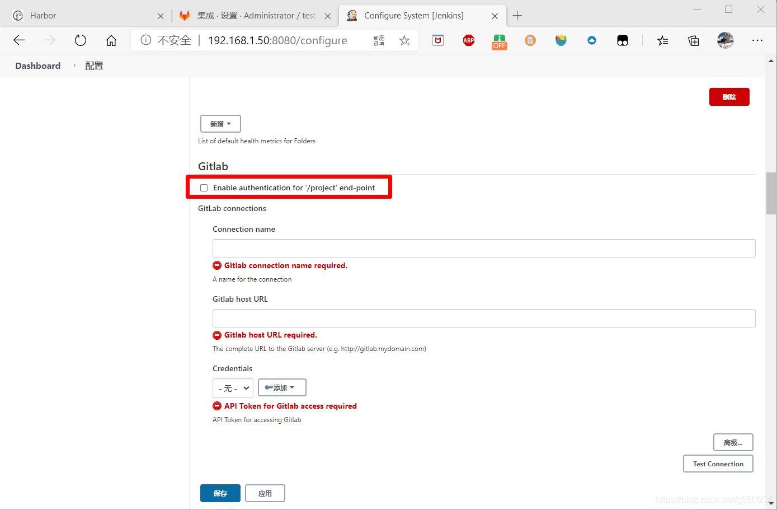Click 'API Token for Gitlab access required' message
Viewport: 777px width, 510px height.
tap(290, 406)
